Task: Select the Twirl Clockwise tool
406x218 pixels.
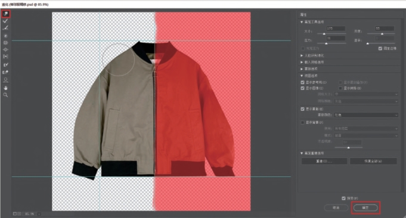Action: pyautogui.click(x=5, y=36)
